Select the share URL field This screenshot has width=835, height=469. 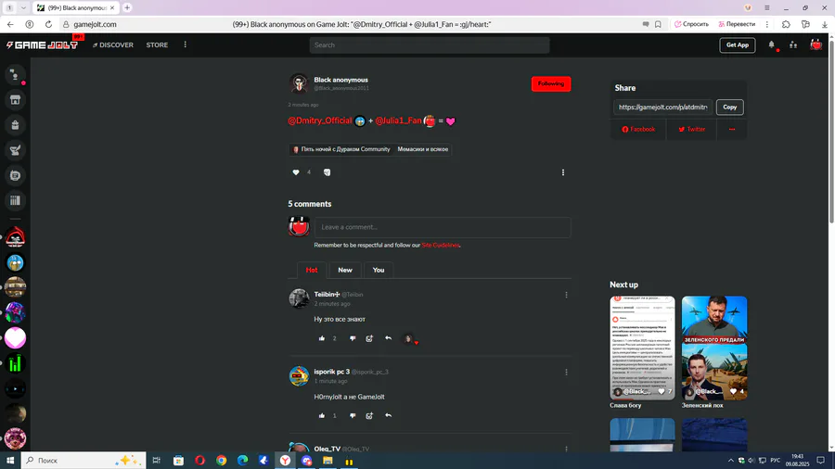tap(663, 107)
